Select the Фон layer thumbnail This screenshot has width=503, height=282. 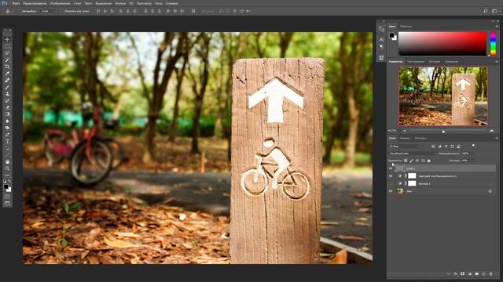400,191
